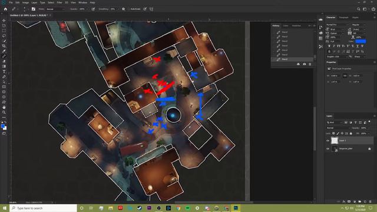The image size is (377, 212).
Task: Add layer style fx icon
Action: coord(344,201)
